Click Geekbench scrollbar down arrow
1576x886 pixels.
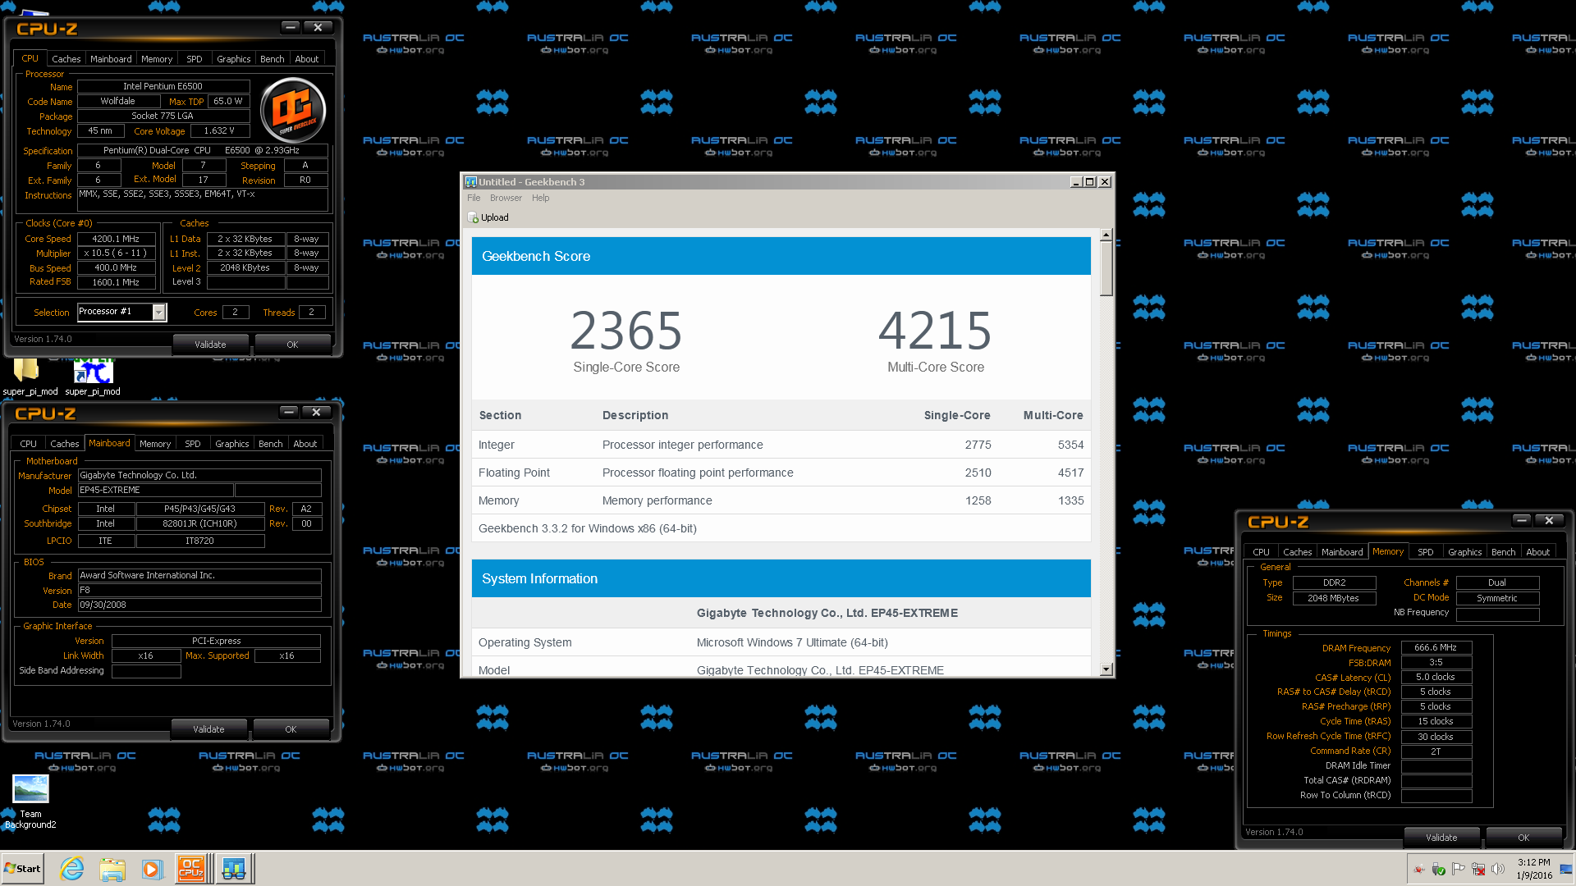point(1106,669)
